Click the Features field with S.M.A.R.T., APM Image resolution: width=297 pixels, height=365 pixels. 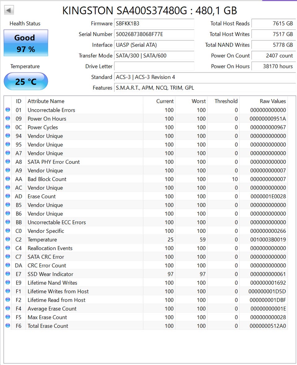tap(205, 88)
